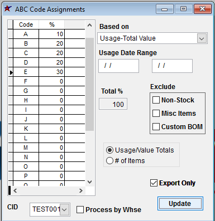The image size is (215, 221).
Task: Click the red star application icon
Action: pos(8,9)
